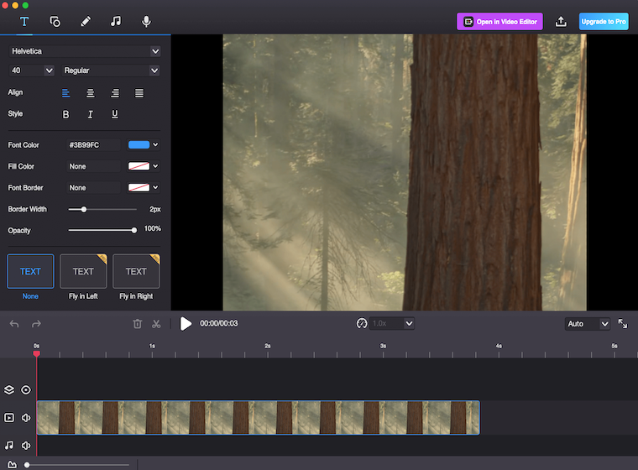The image size is (638, 470).
Task: Delete selection with trash icon
Action: click(138, 324)
